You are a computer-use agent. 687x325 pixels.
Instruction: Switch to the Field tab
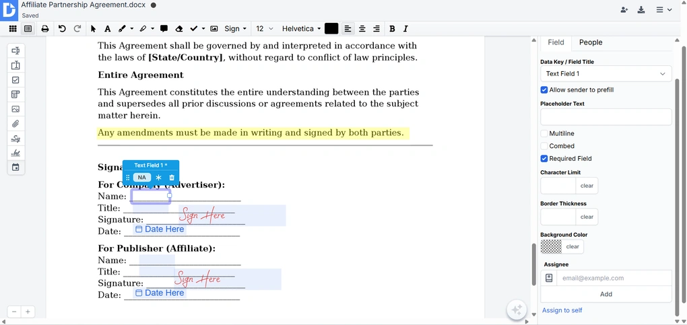pyautogui.click(x=556, y=42)
